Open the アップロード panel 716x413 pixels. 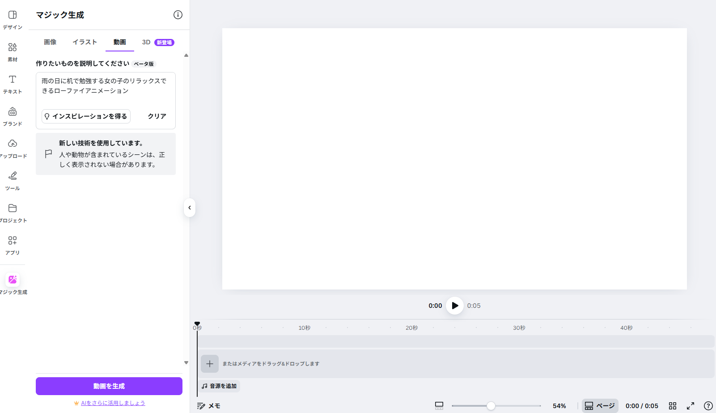coord(13,149)
